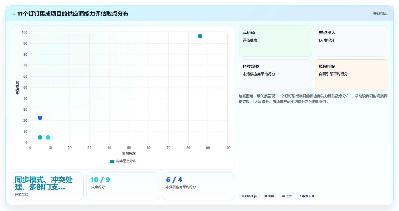Select the green scatter point at bottom left

point(40,138)
